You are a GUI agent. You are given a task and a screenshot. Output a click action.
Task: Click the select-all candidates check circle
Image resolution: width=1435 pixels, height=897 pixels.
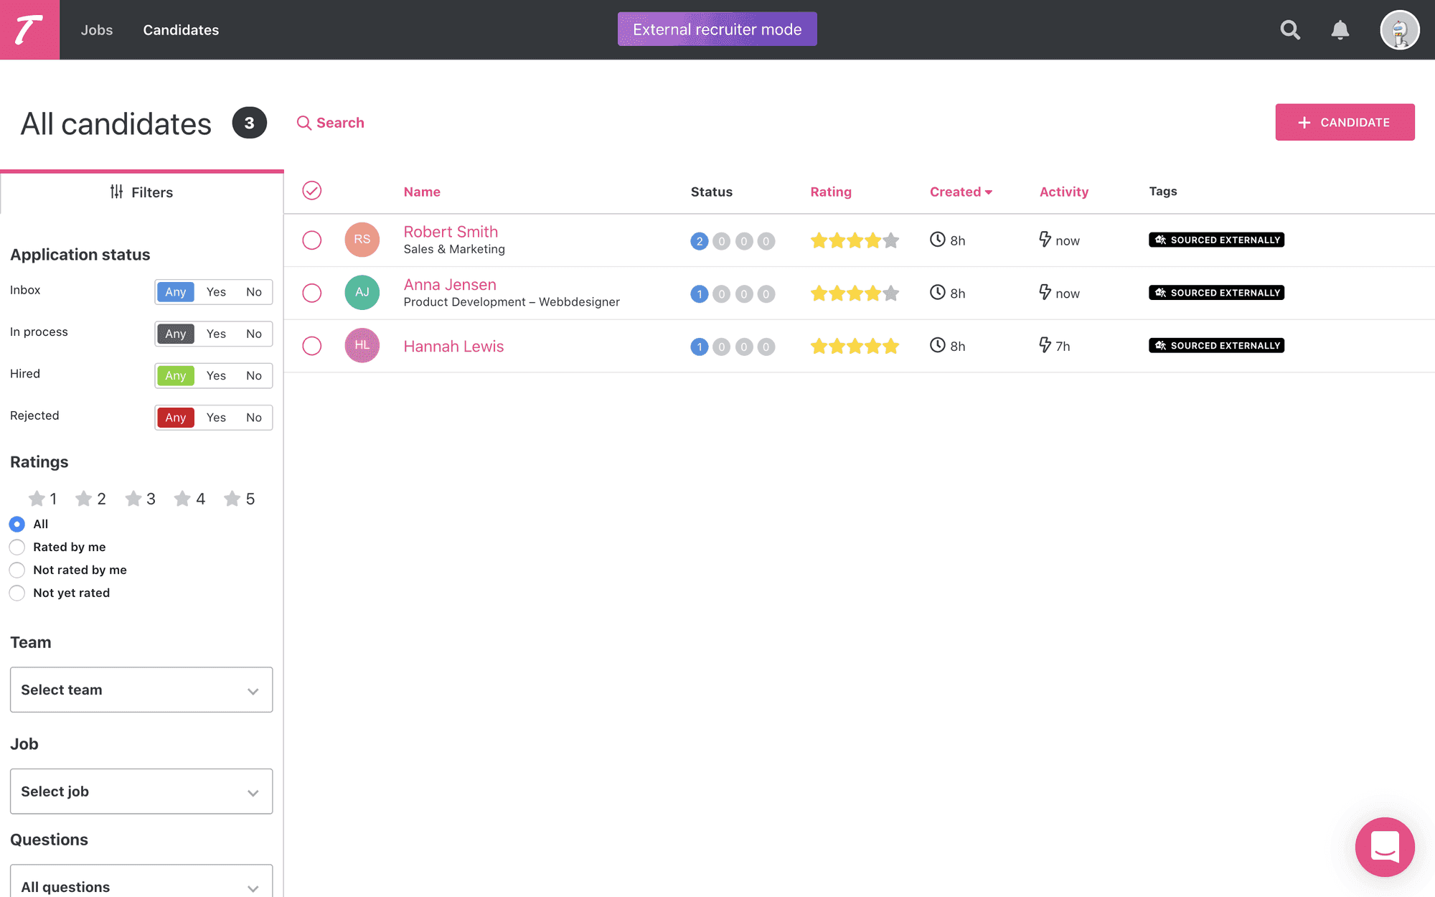tap(311, 190)
